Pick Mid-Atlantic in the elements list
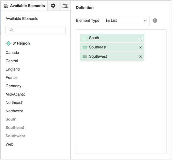 point(16,94)
